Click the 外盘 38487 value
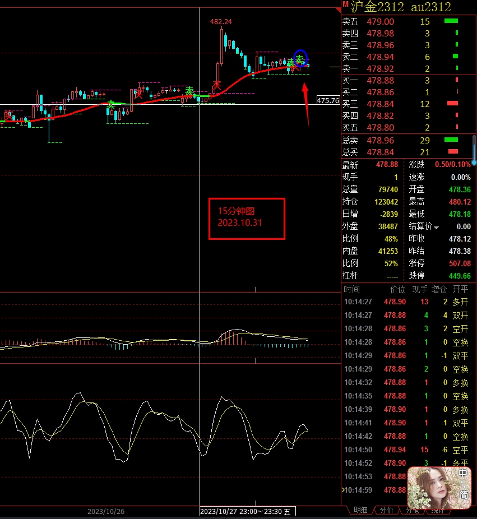 (388, 226)
